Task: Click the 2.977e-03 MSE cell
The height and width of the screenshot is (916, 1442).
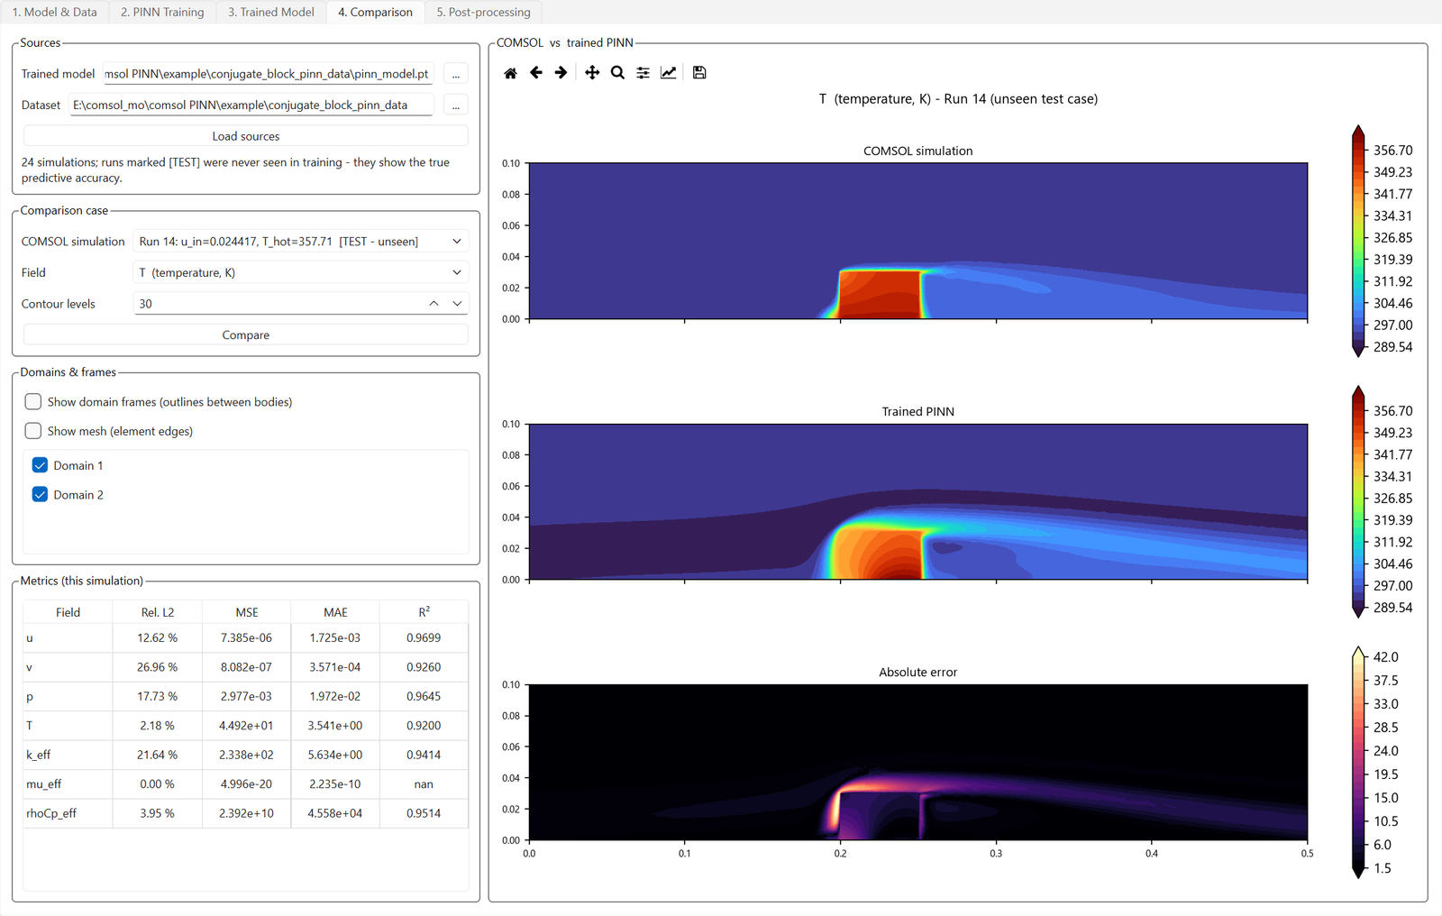Action: coord(247,696)
